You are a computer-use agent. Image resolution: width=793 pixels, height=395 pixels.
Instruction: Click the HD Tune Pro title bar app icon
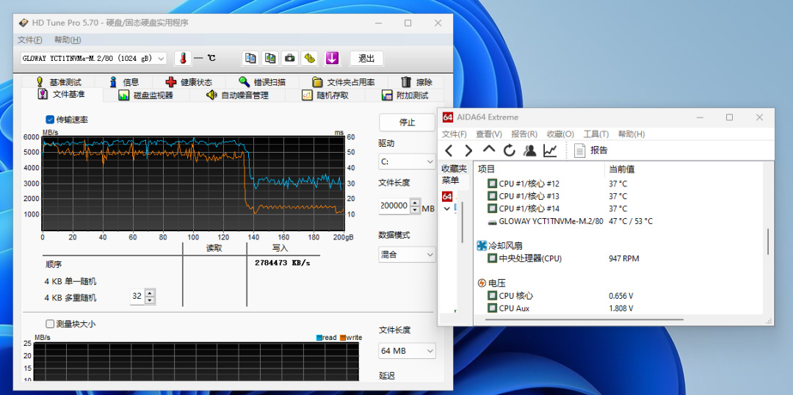23,23
